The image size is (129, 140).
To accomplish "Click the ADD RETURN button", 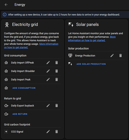I will [x=20, y=114].
